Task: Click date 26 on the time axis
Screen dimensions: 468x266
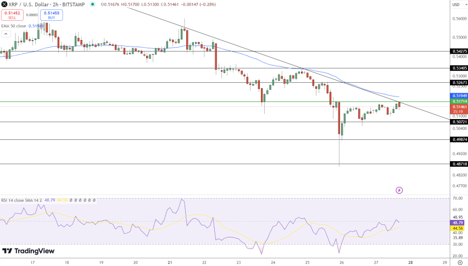Action: [x=342, y=263]
